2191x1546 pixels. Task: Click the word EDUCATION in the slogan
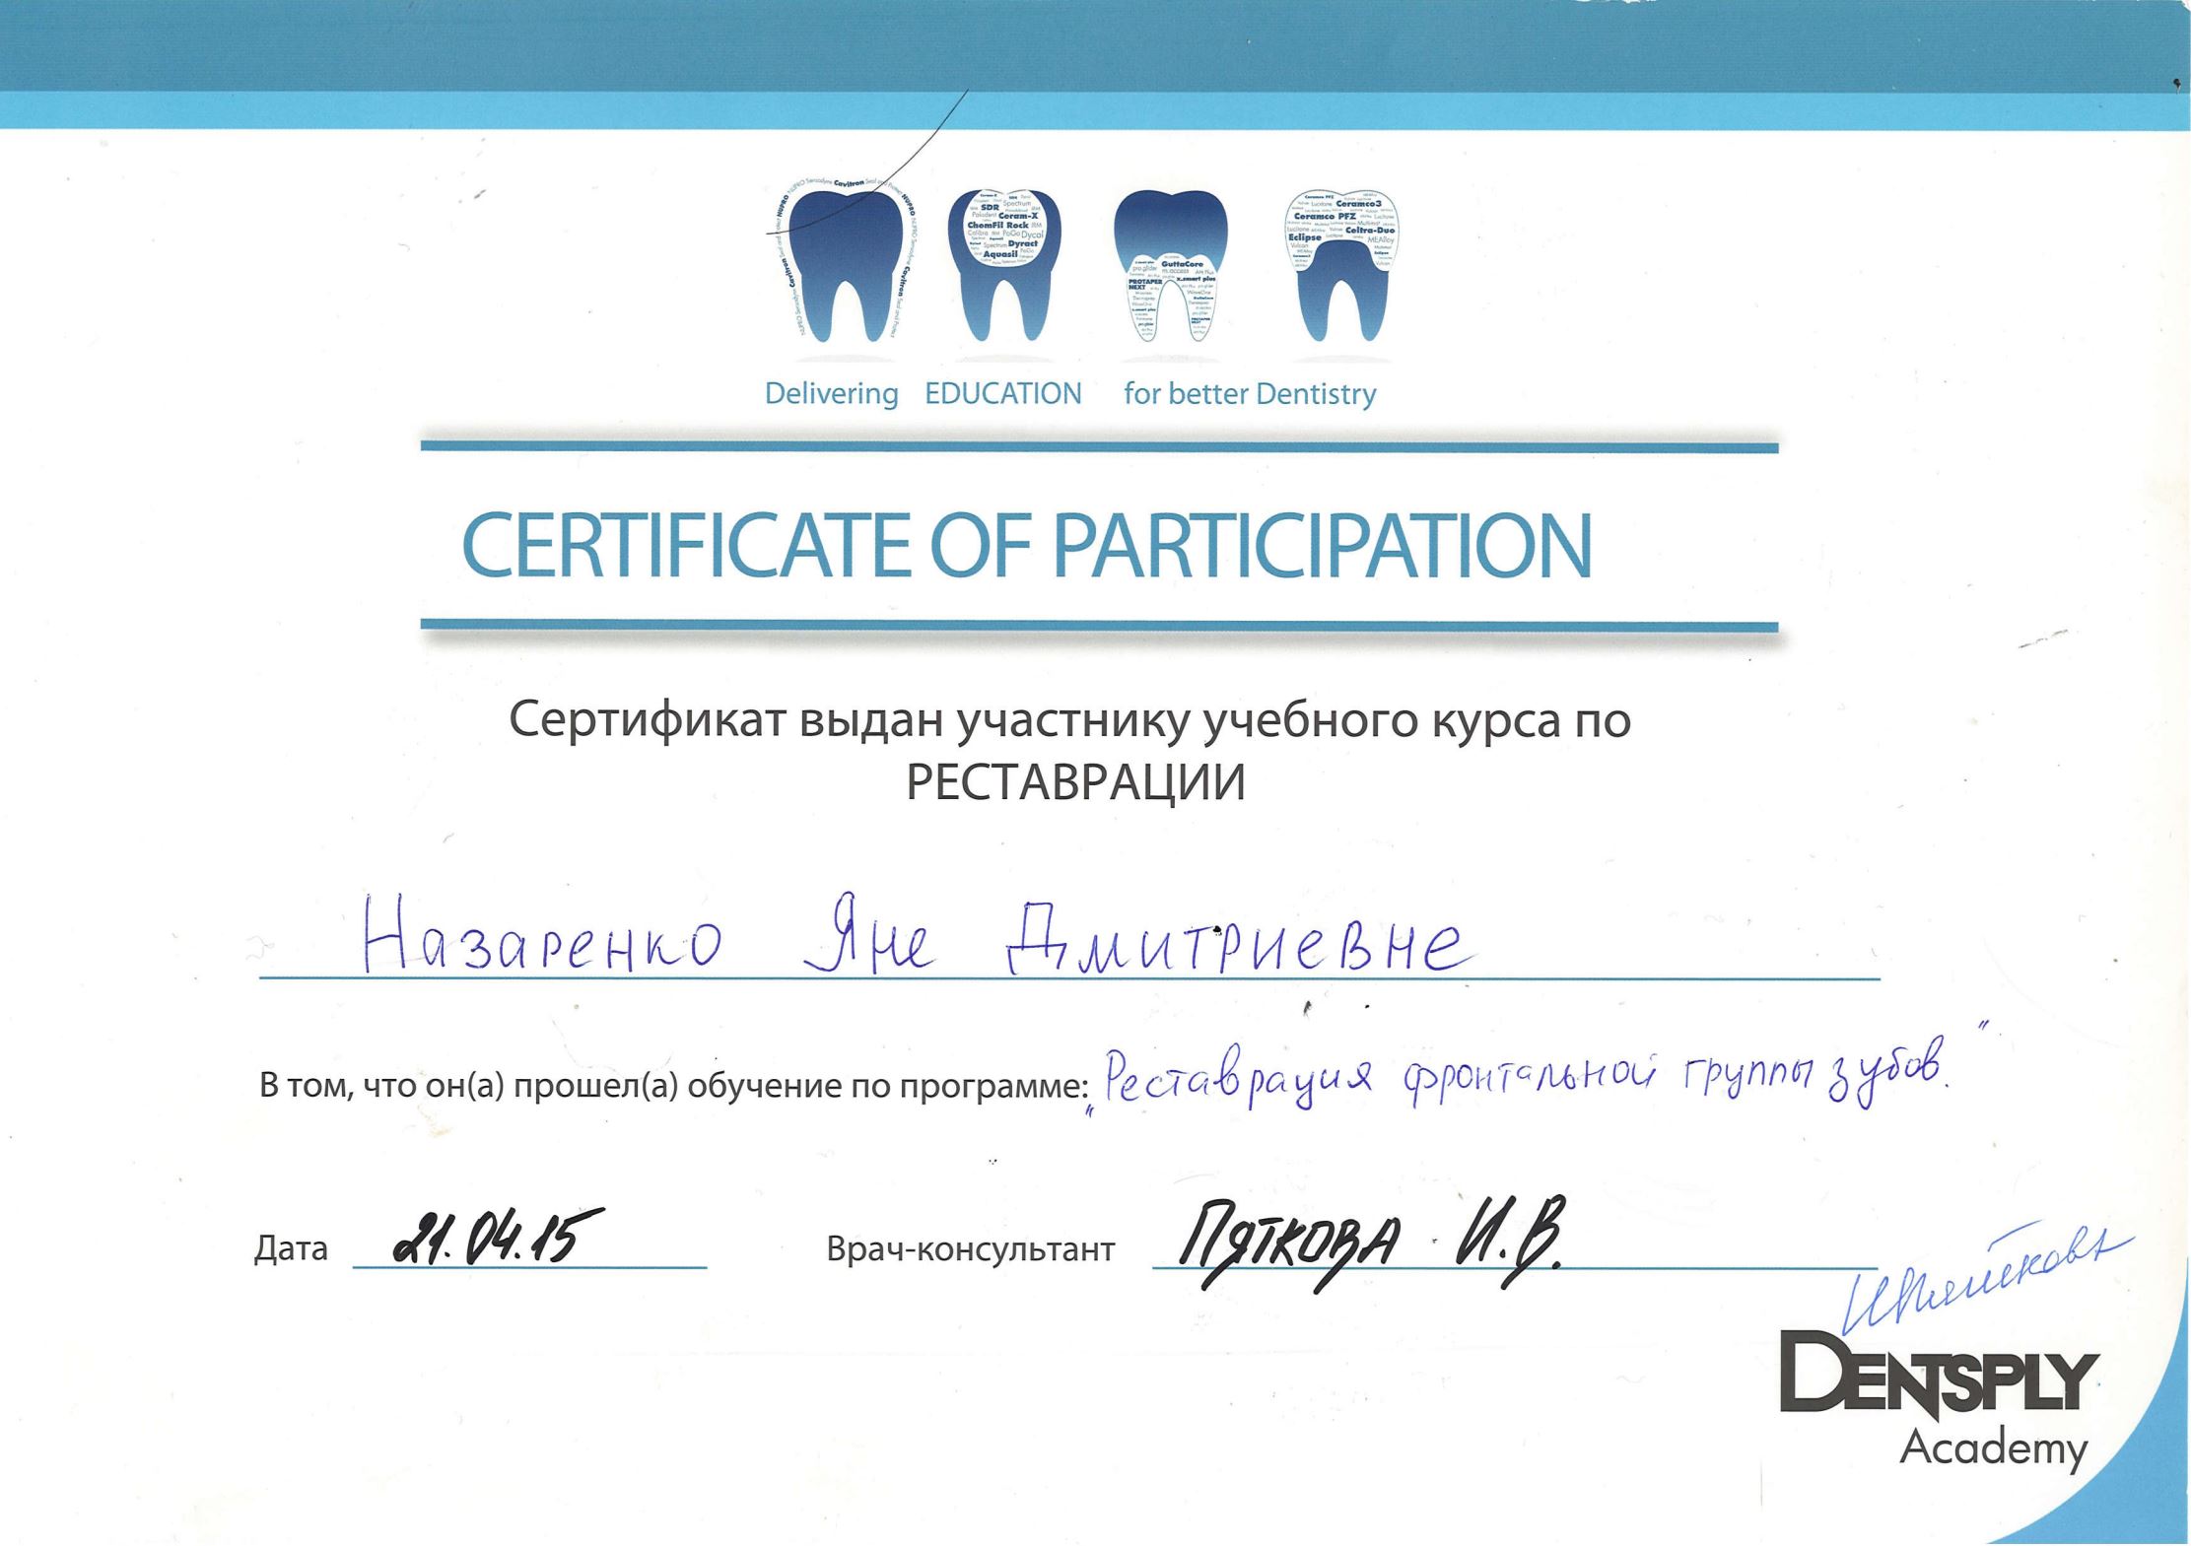click(1003, 393)
